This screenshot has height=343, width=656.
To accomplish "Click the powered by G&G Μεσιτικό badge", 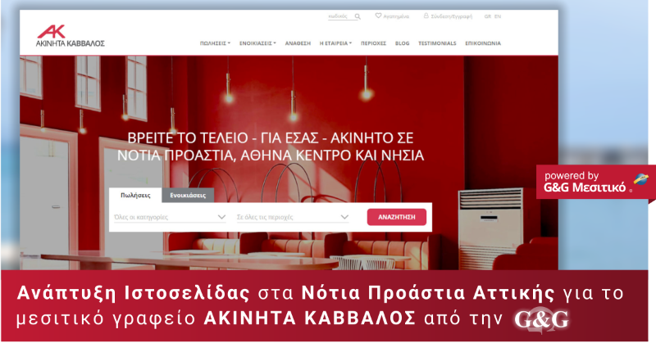I will click(x=596, y=182).
